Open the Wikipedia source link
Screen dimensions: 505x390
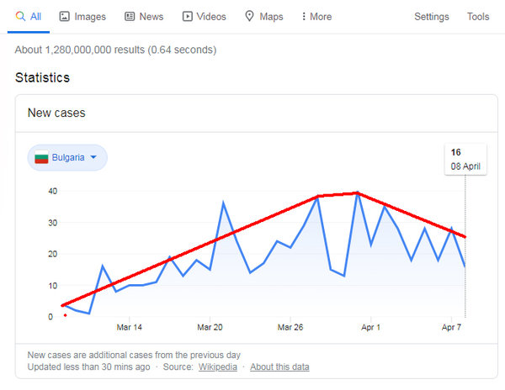[218, 366]
